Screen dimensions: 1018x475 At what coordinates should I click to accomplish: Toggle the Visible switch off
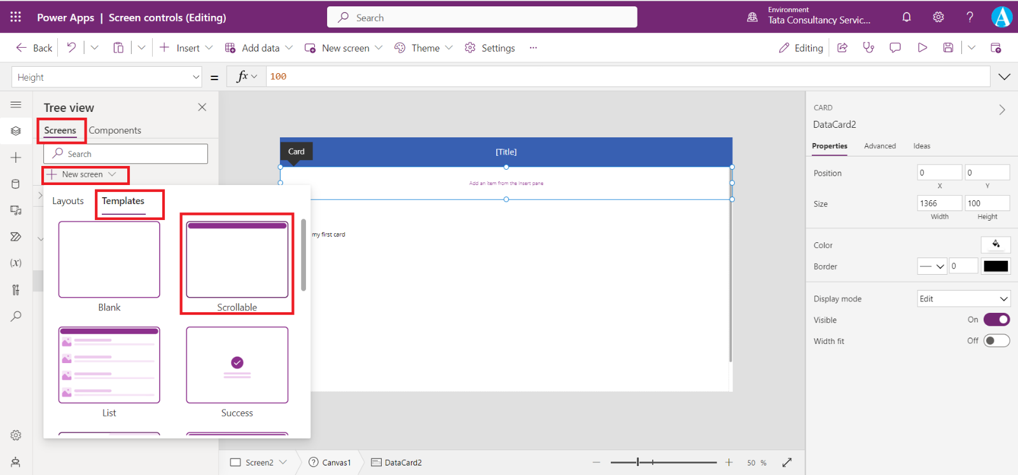(996, 320)
